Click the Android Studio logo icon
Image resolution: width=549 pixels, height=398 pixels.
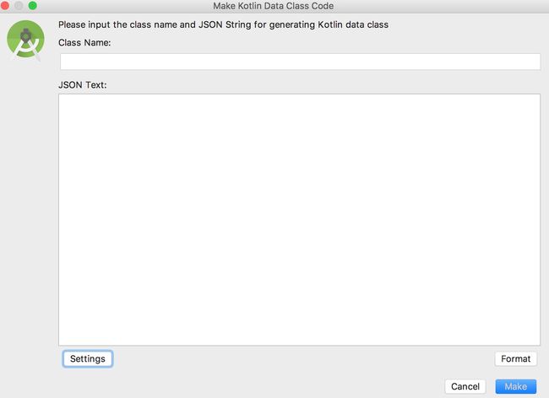(x=25, y=40)
